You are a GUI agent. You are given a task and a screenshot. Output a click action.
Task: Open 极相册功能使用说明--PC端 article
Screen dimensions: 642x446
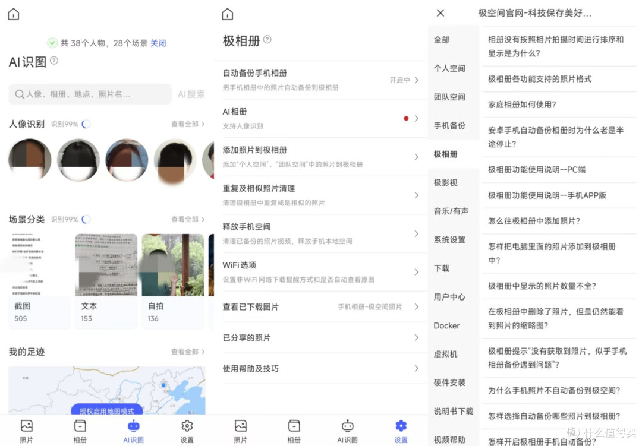537,169
